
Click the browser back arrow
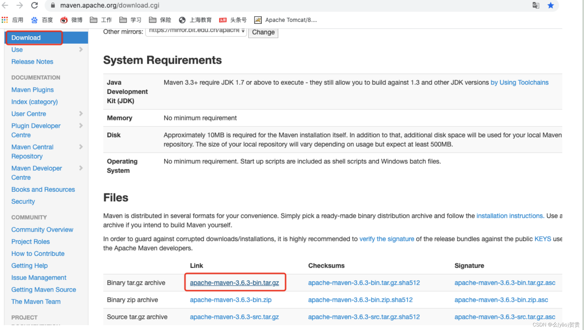(x=5, y=5)
